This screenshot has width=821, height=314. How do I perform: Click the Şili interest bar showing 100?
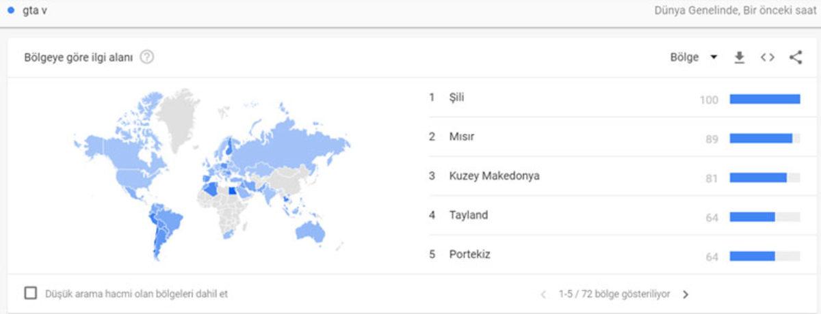(764, 99)
